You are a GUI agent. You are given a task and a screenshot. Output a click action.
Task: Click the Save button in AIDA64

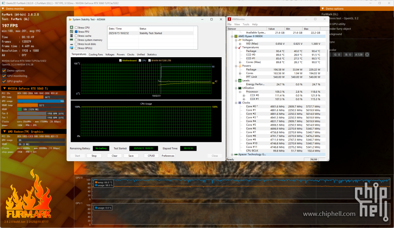coord(131,156)
